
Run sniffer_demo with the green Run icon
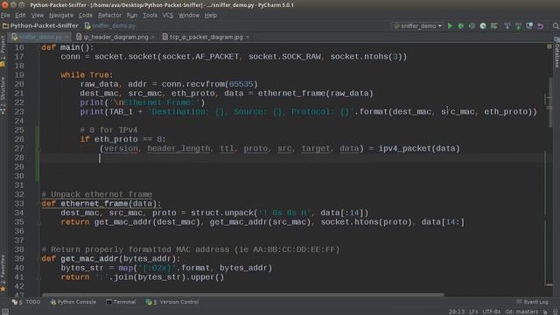[x=450, y=26]
